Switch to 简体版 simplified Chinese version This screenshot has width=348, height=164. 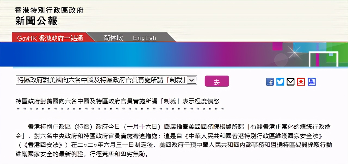[113, 38]
